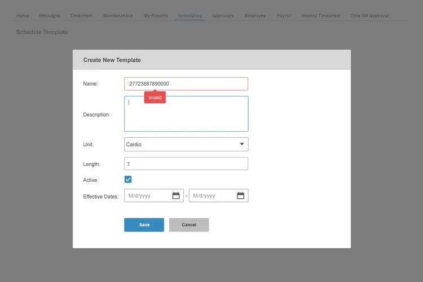Screen dimensions: 423x282
Task: Open the Time Off Approval tab
Action: [369, 16]
